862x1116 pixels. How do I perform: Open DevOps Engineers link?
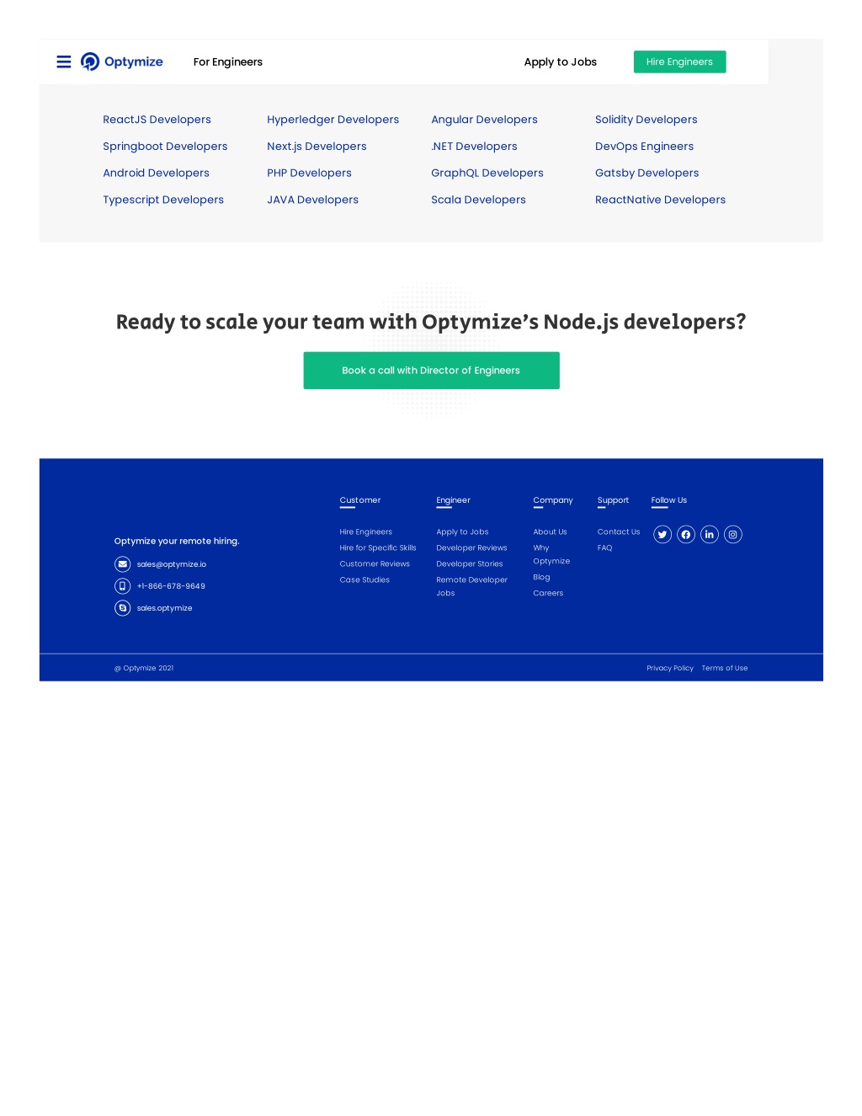645,147
